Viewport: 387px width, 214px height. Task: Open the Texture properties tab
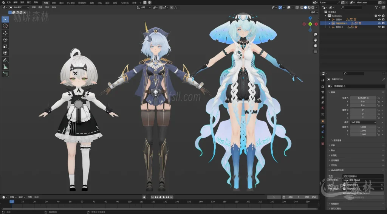[323, 143]
